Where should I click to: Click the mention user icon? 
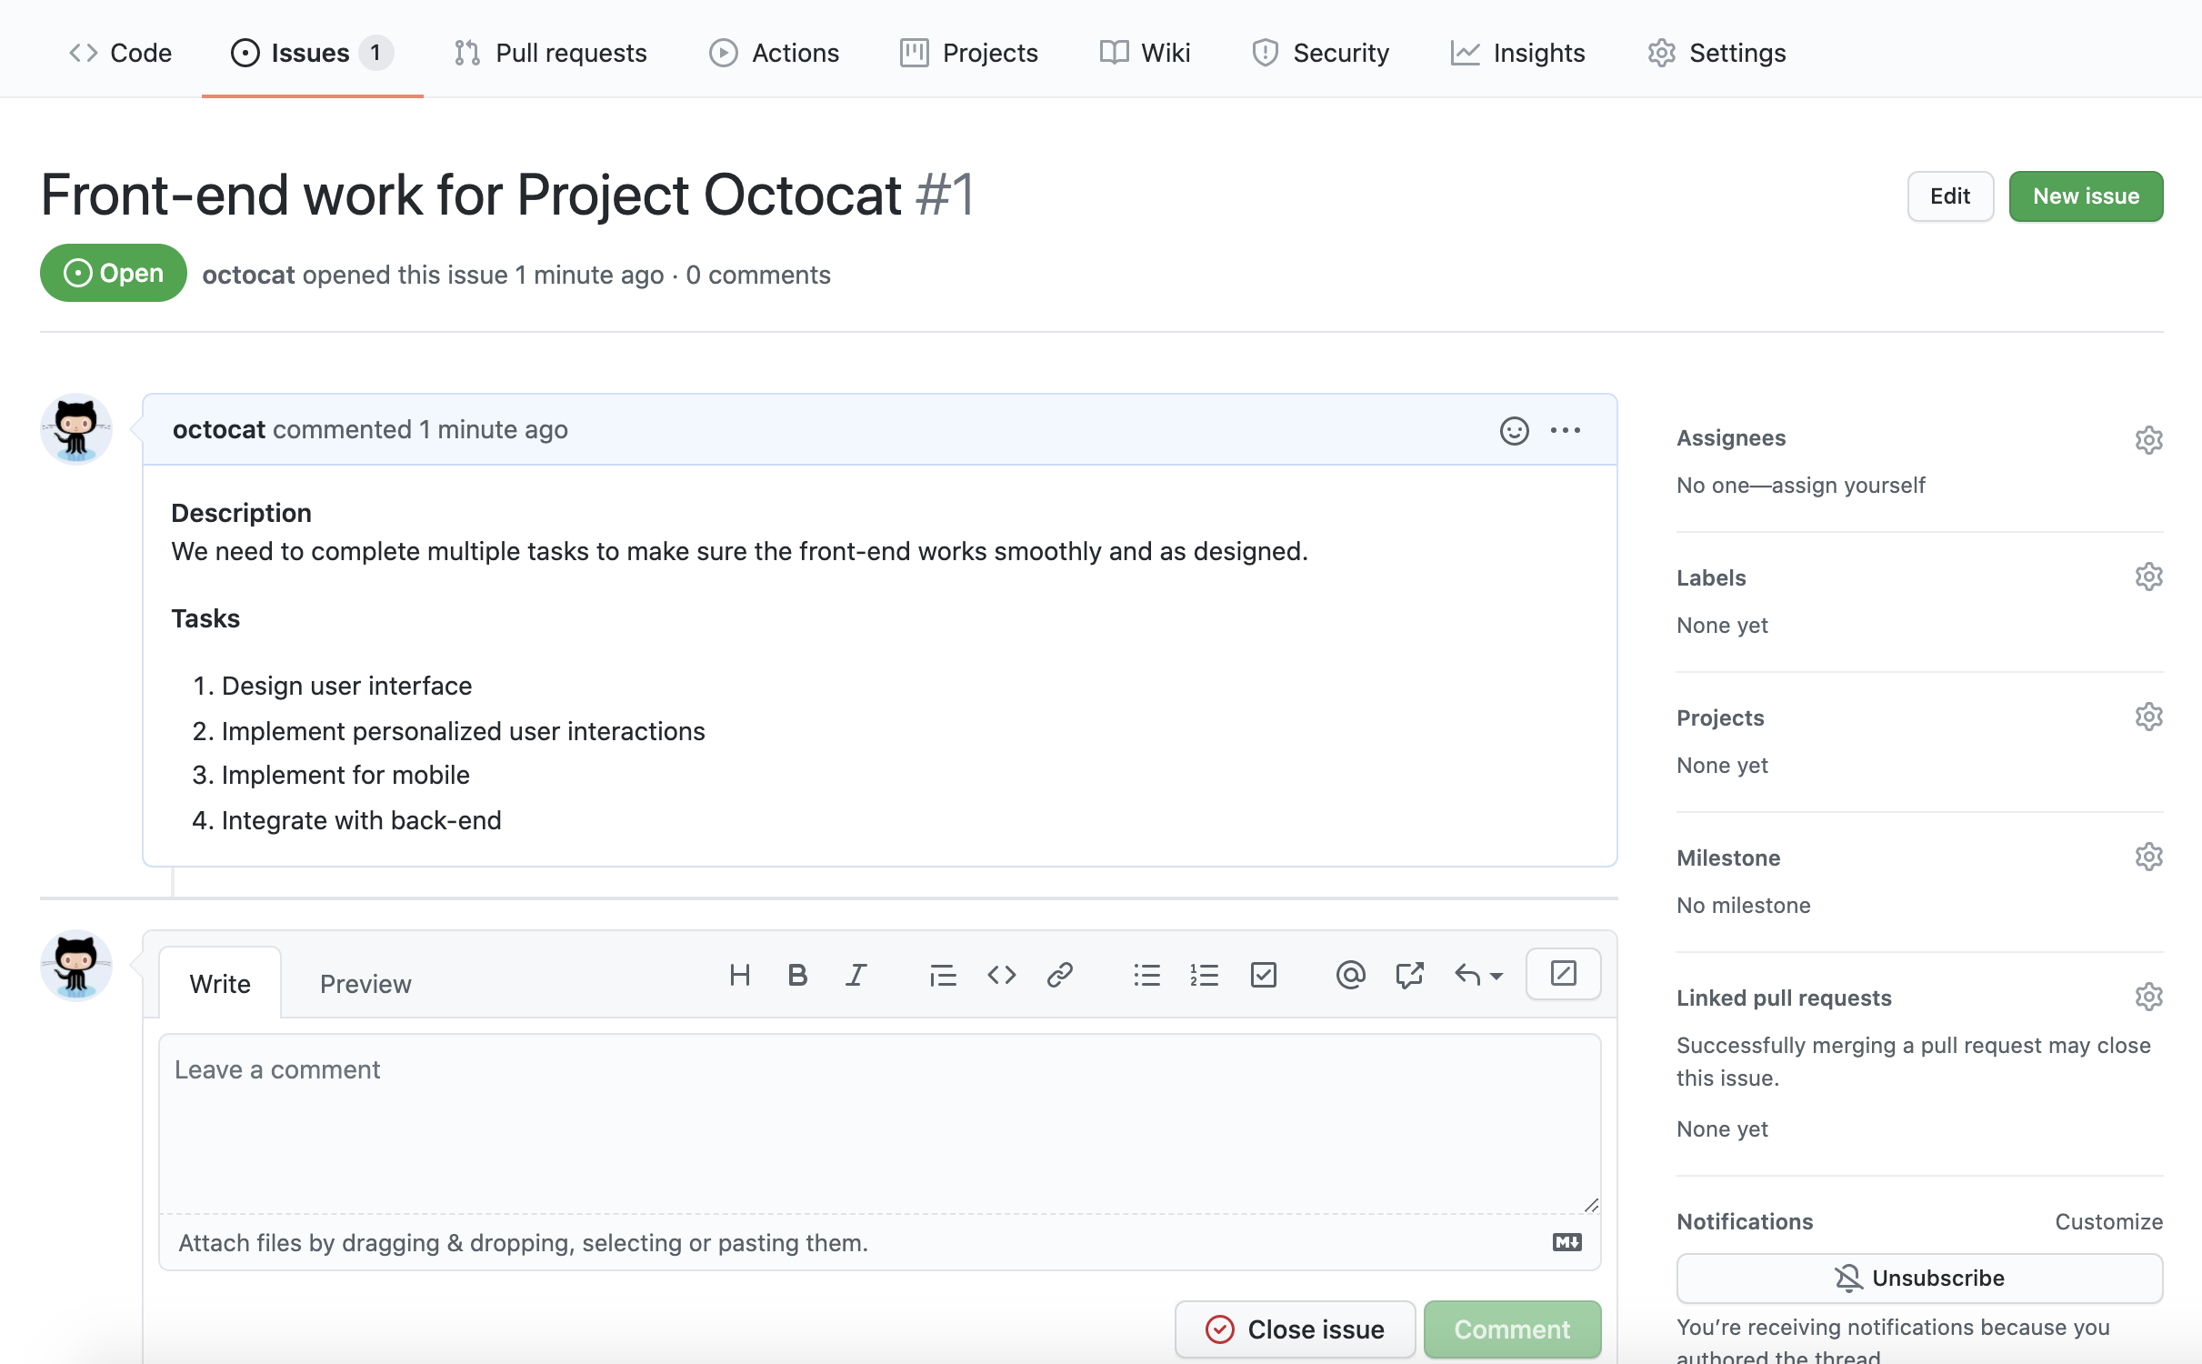[1348, 974]
